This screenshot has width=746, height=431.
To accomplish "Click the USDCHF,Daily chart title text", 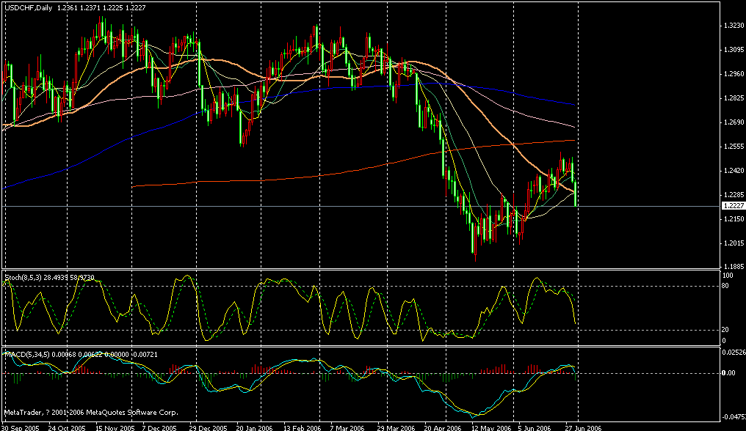I will click(x=28, y=8).
